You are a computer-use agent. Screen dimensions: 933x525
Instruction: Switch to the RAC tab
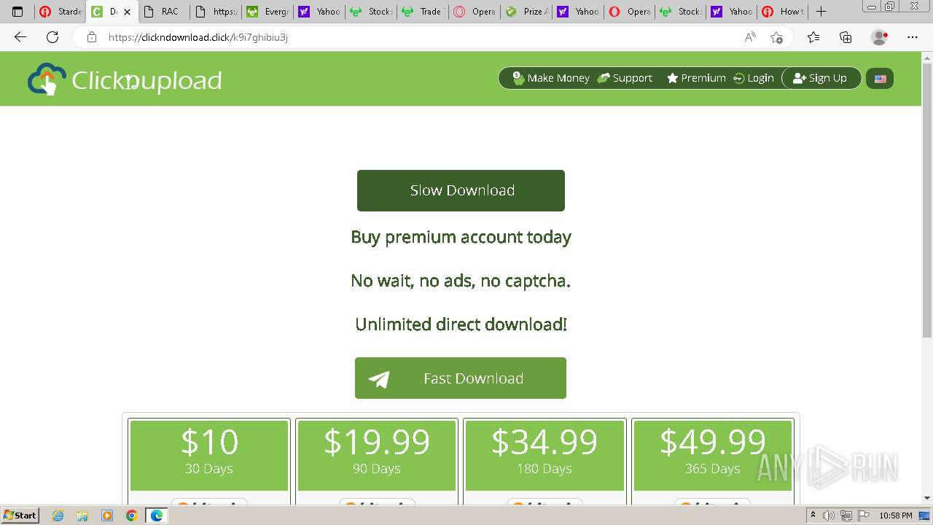[x=164, y=12]
